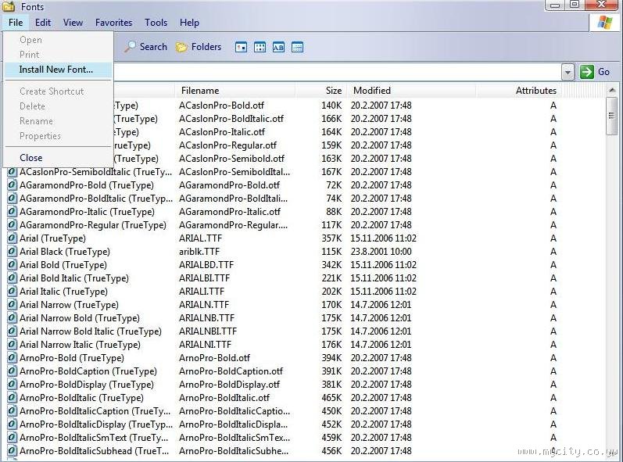Viewport: 623px width, 462px height.
Task: Select ArnoPro-BoldItalicDisplay font name
Action: coord(96,424)
